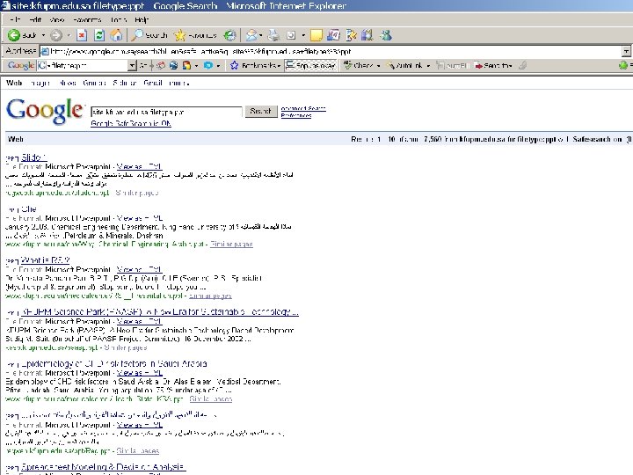This screenshot has width=633, height=475.
Task: Switch to Images search link
Action: tap(40, 84)
